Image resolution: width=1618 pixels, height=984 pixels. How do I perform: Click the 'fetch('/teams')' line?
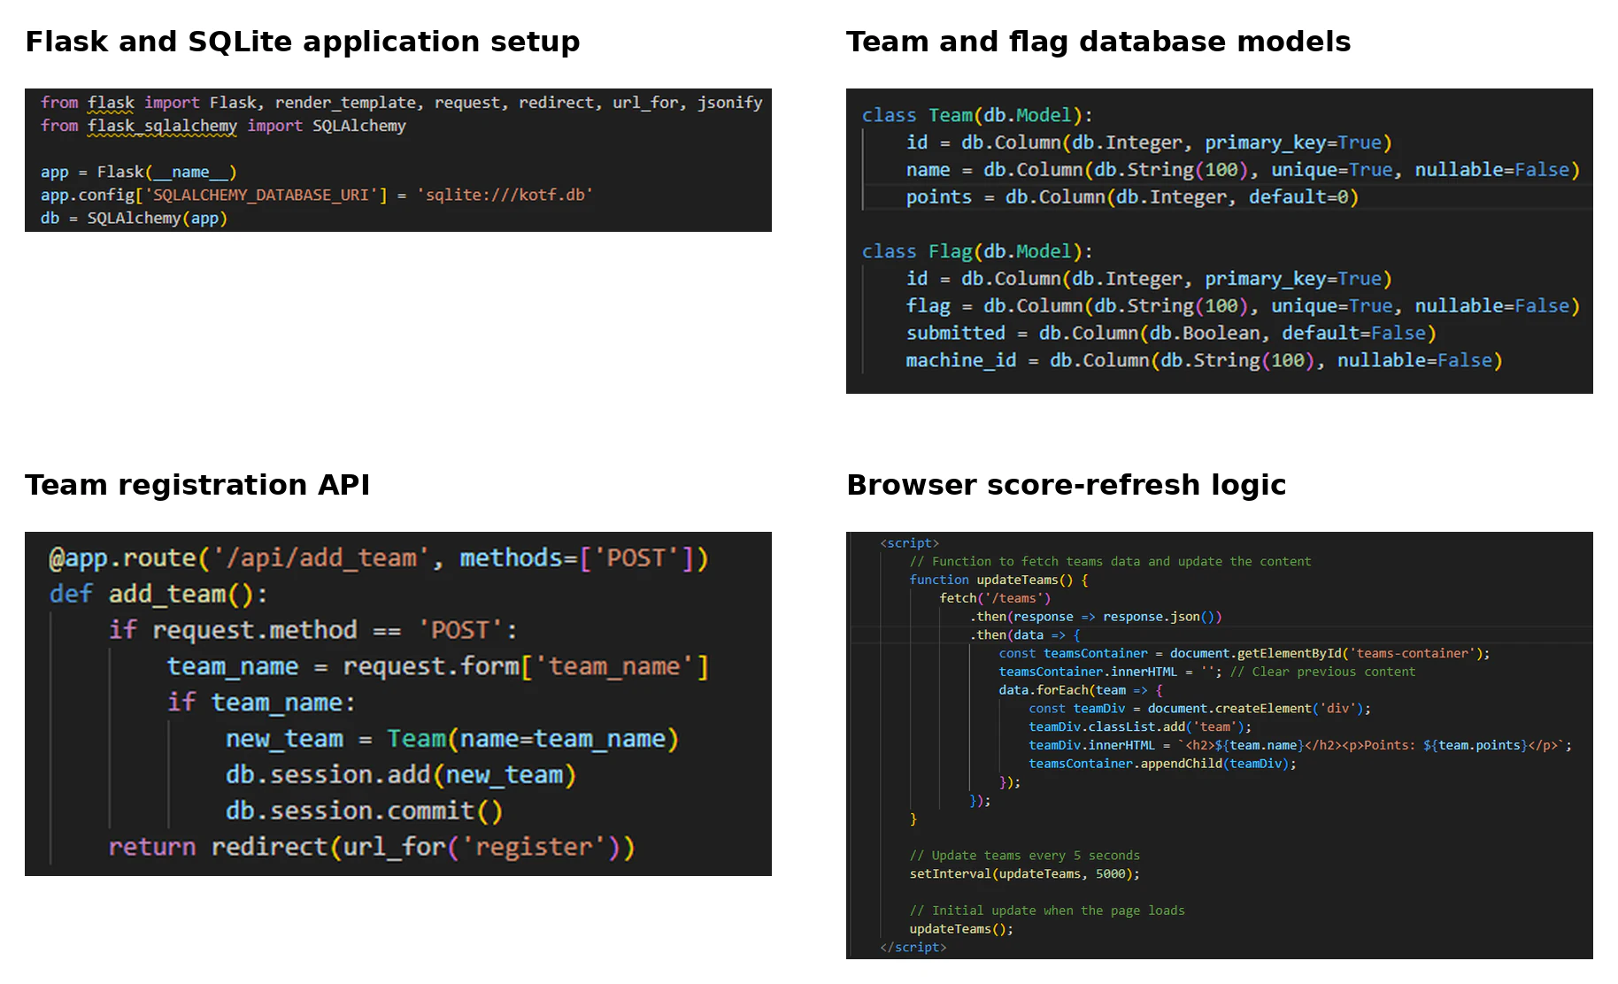click(x=995, y=599)
